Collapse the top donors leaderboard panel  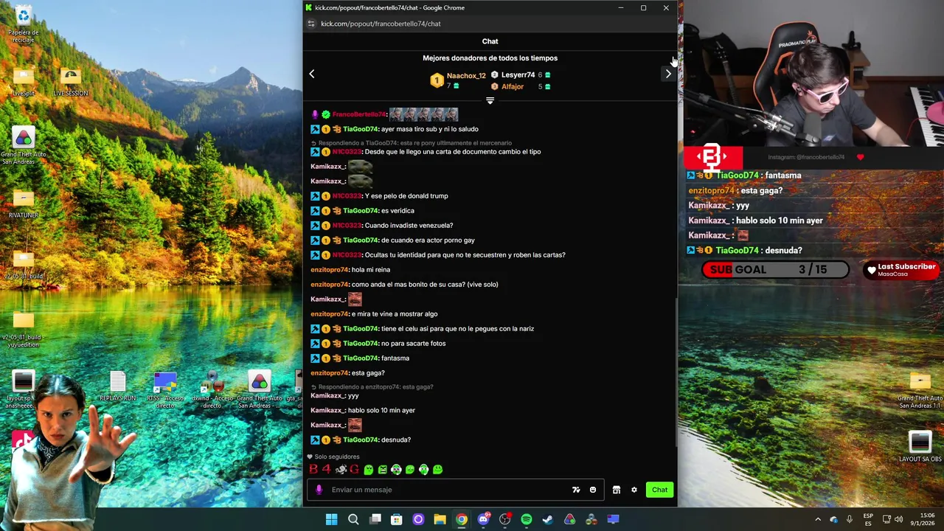pyautogui.click(x=490, y=101)
